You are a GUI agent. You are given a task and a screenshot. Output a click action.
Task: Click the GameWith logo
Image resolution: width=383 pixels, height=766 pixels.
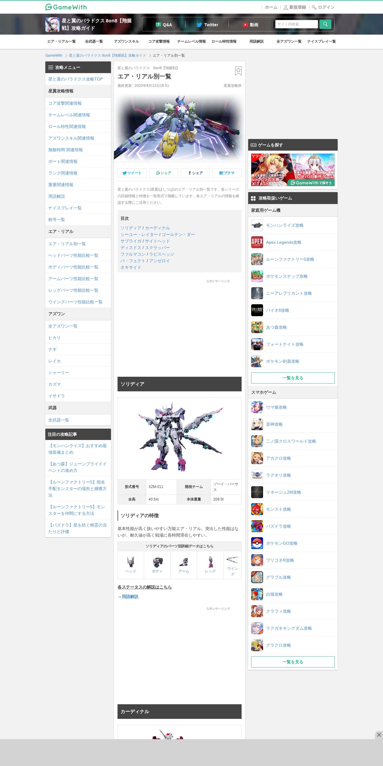coord(66,7)
